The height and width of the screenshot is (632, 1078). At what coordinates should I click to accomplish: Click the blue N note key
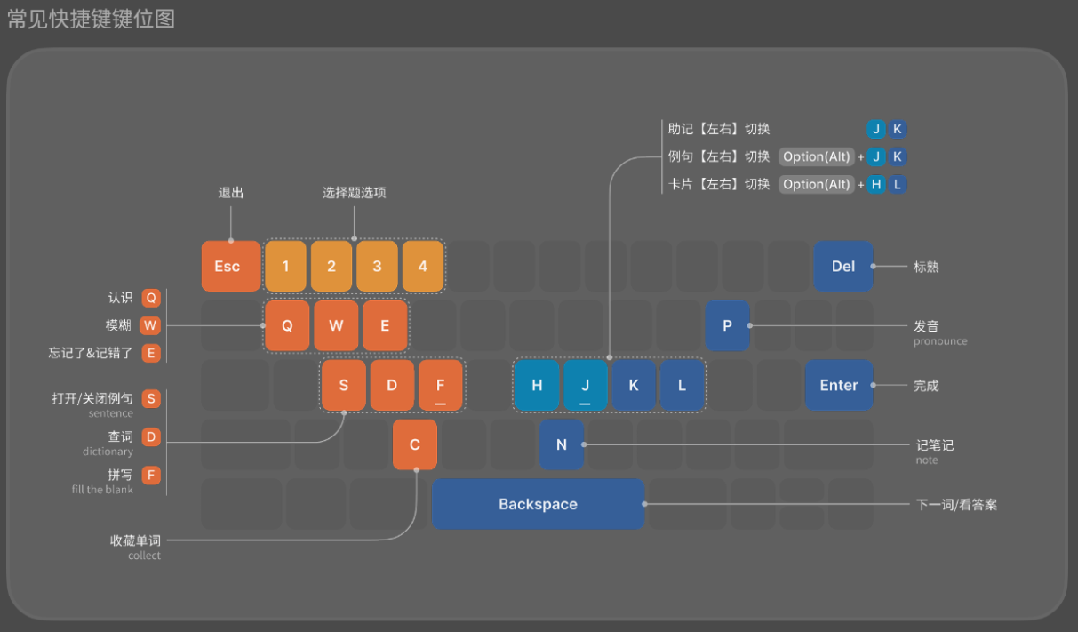[x=562, y=444]
